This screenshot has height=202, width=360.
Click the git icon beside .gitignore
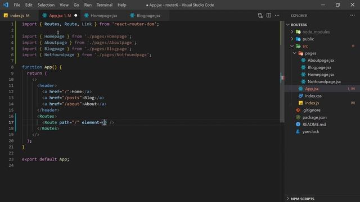[298, 110]
